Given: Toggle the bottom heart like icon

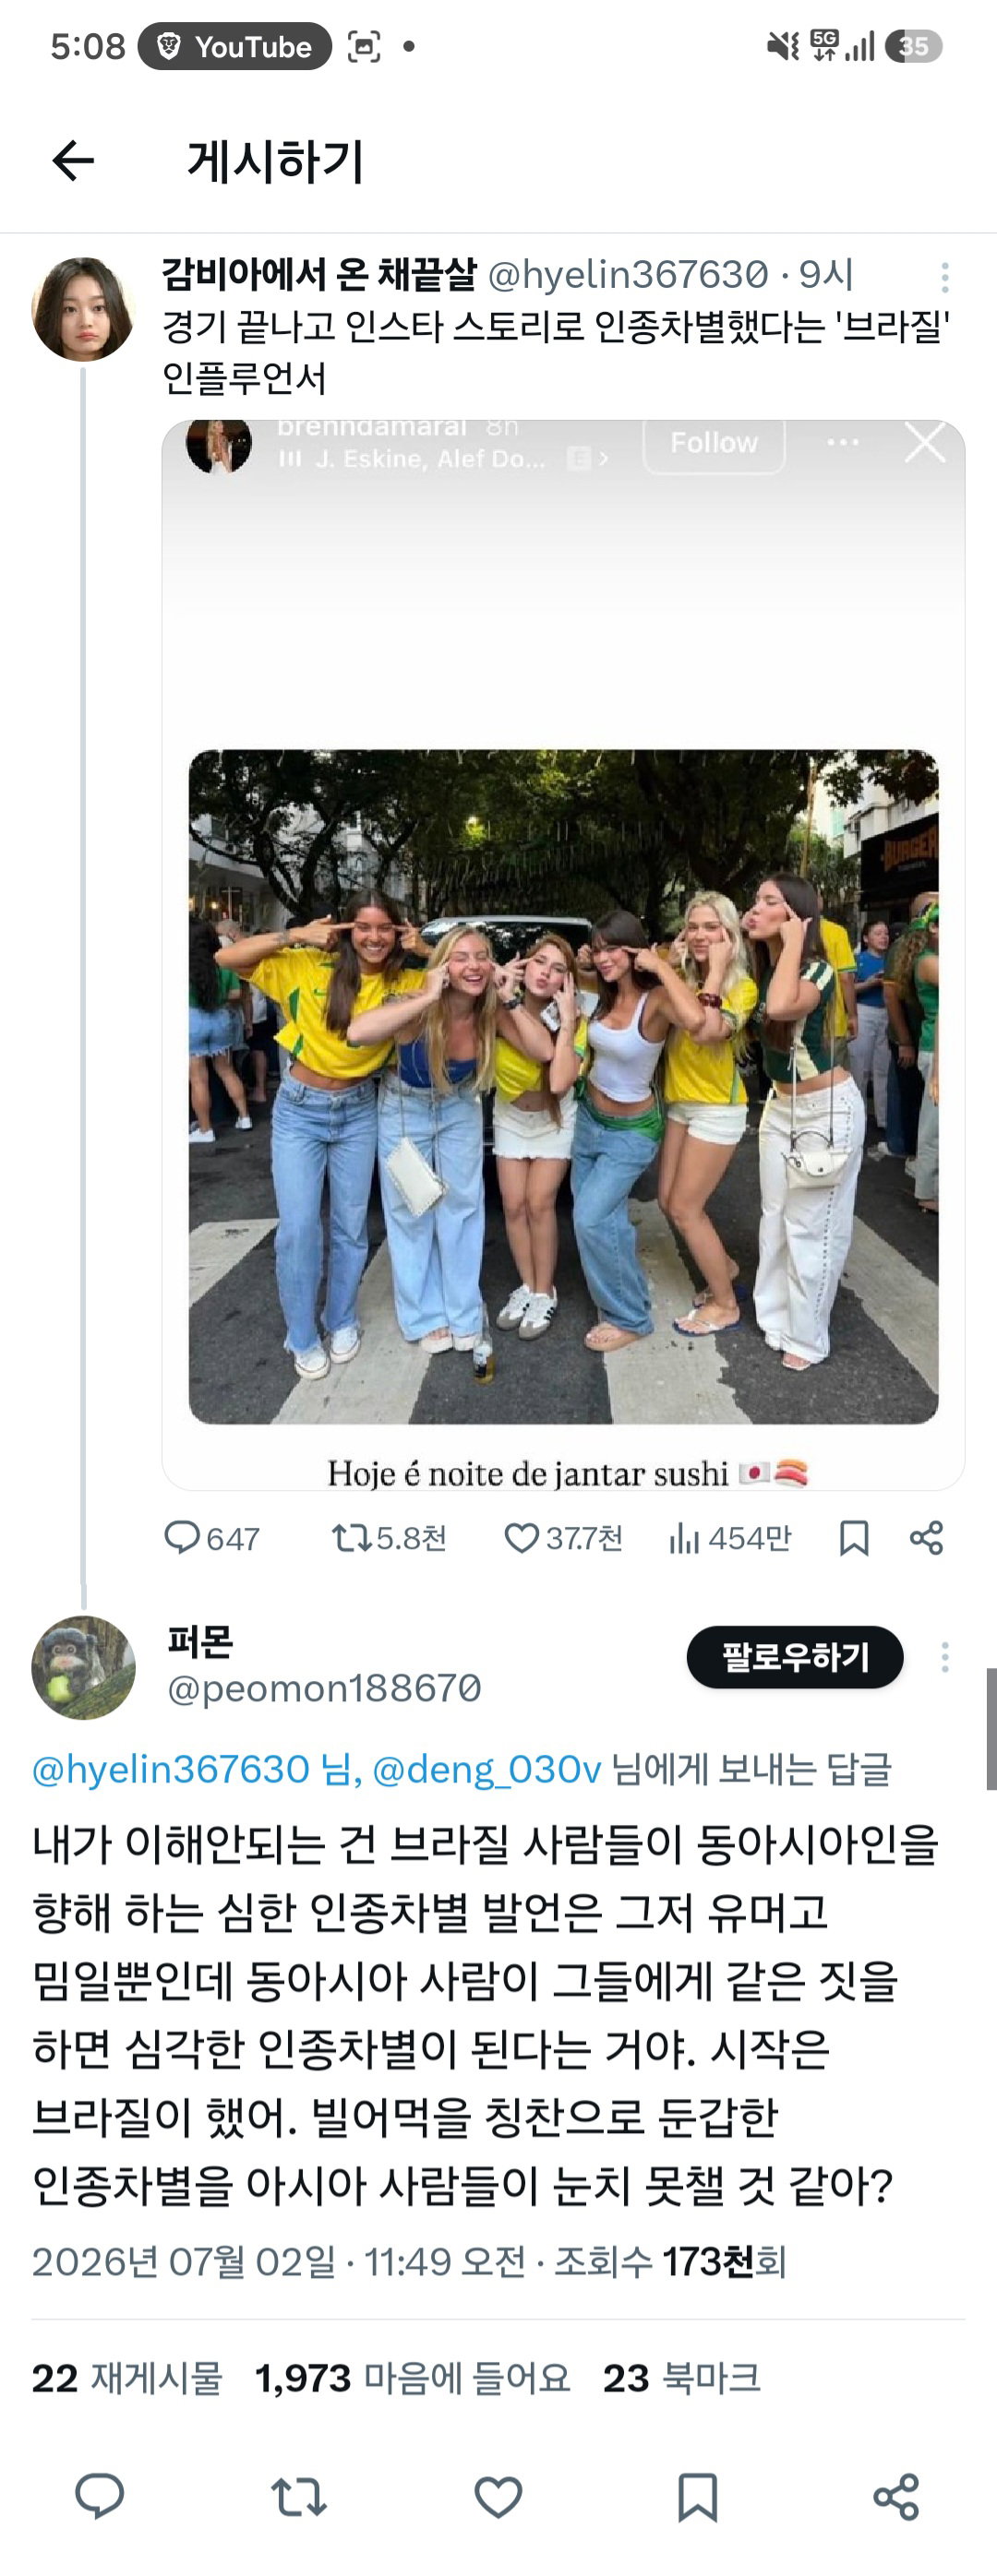Looking at the screenshot, I should (498, 2496).
